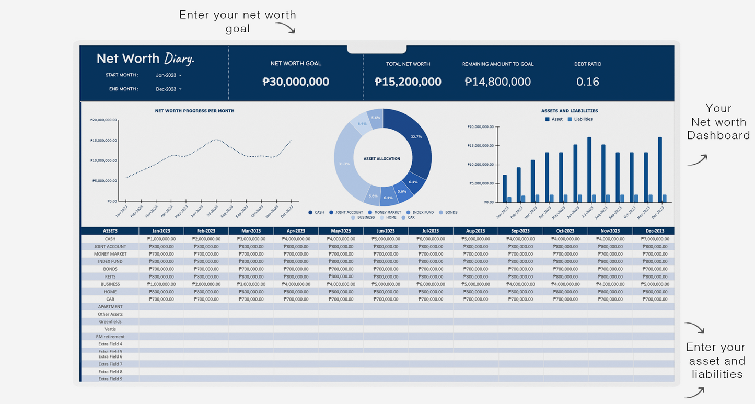Select the Dec-2023 table column header

pos(654,231)
